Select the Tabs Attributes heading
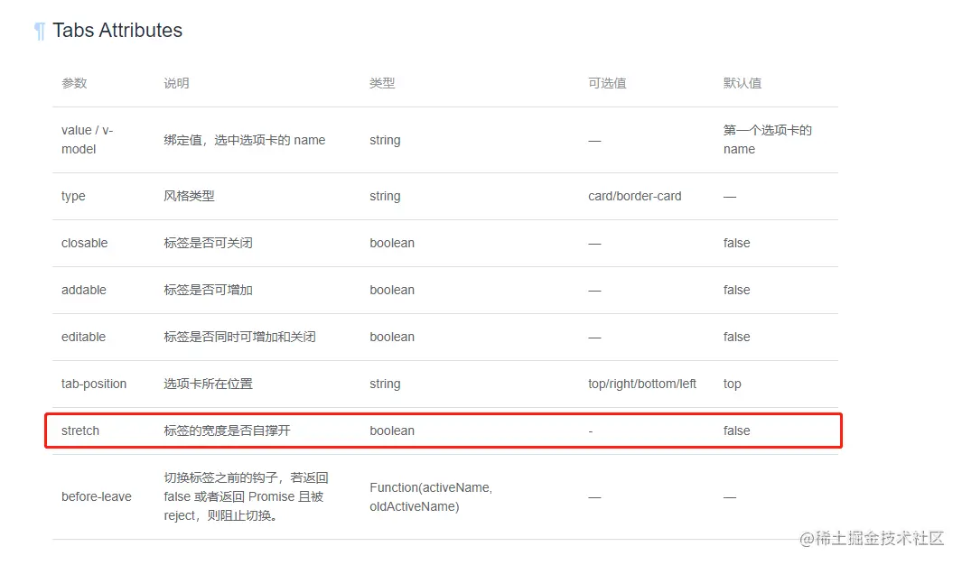962x565 pixels. [x=117, y=30]
